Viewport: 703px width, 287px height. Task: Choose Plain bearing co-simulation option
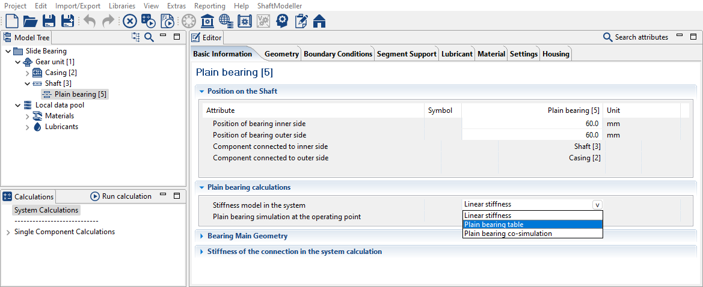(x=533, y=234)
